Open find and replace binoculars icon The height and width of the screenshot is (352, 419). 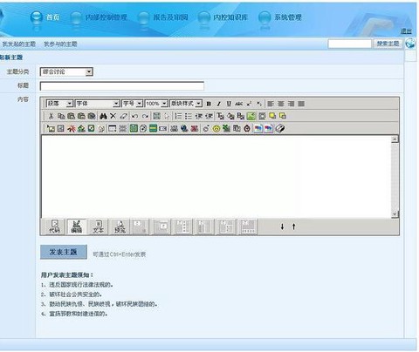(x=103, y=116)
